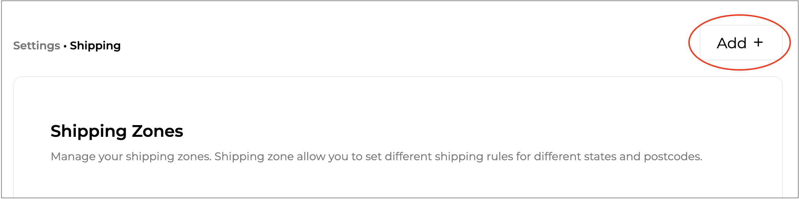Click the bold Shipping breadcrumb label
Viewport: 799px width, 199px height.
95,46
